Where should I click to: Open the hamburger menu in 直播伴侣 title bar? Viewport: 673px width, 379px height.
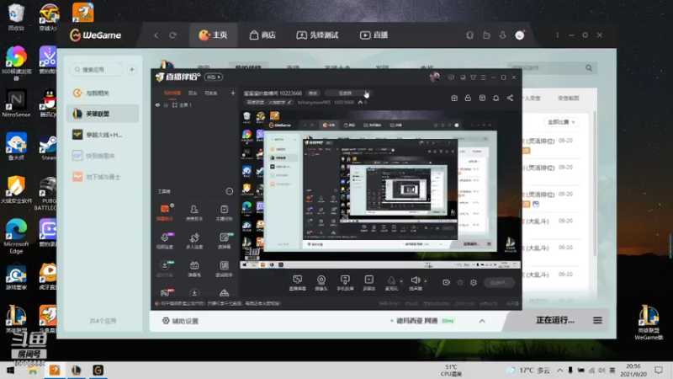pos(483,77)
